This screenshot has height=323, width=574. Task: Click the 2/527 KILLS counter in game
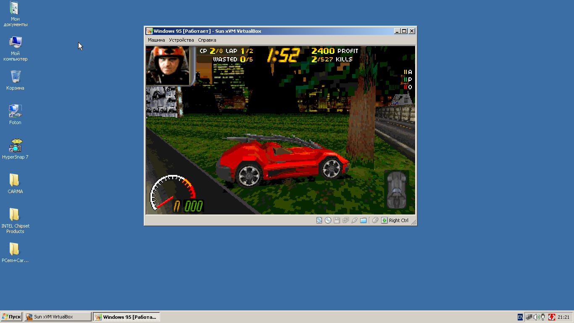click(332, 59)
